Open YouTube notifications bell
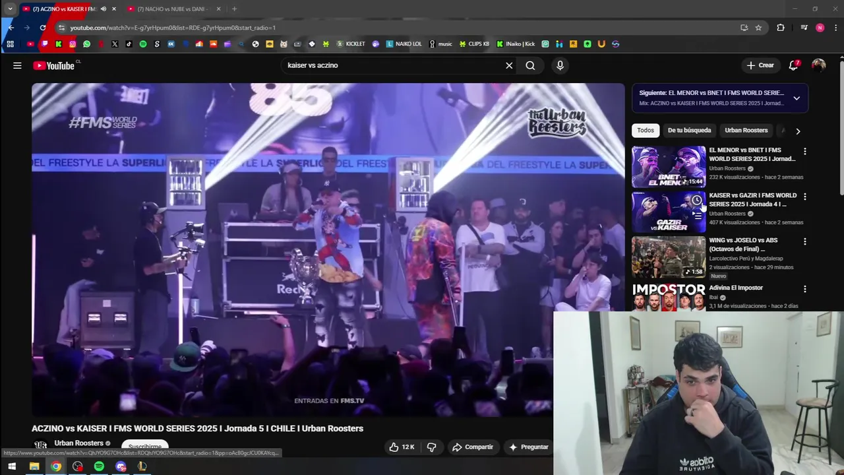Viewport: 844px width, 475px height. pyautogui.click(x=794, y=65)
